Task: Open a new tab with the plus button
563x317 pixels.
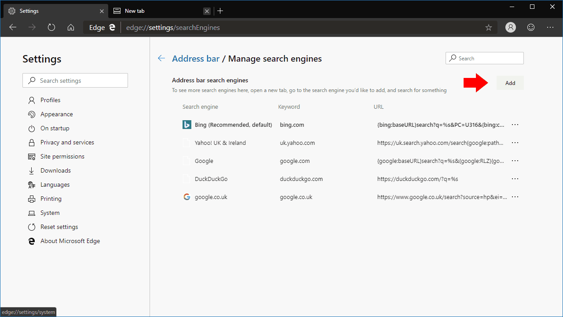Action: click(x=220, y=11)
